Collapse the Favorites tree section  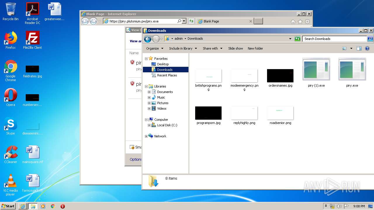(146, 59)
